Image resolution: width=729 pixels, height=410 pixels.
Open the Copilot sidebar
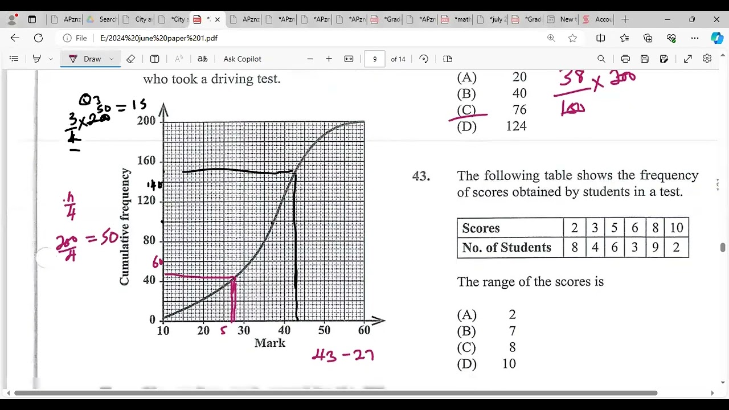pyautogui.click(x=717, y=38)
